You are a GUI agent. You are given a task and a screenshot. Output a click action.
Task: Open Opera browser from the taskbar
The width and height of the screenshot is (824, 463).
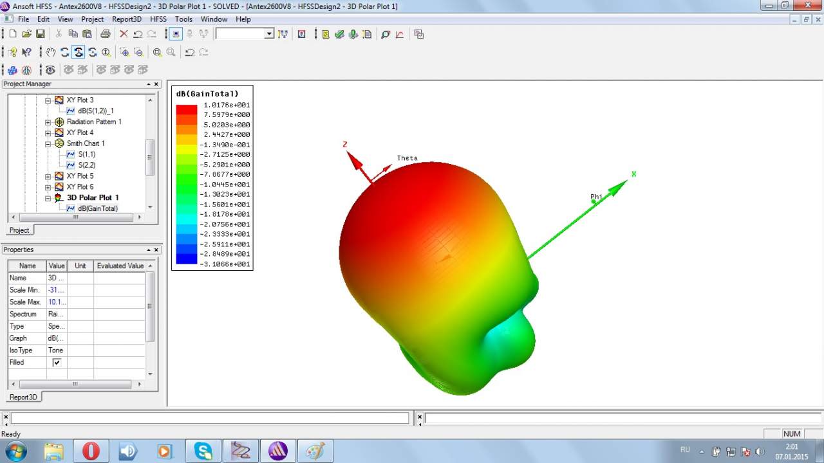91,451
